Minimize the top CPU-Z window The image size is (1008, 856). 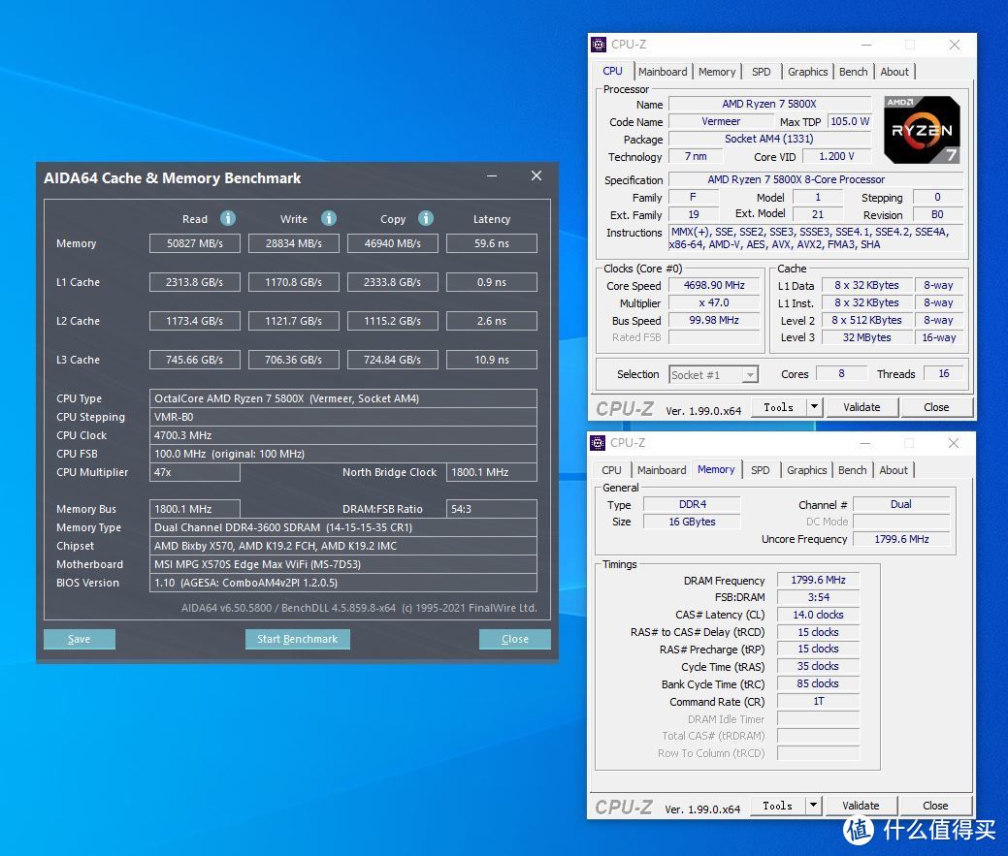pyautogui.click(x=866, y=45)
